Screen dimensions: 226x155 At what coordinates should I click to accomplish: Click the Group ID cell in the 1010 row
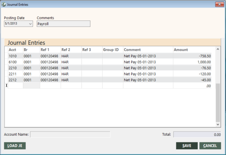(113, 56)
